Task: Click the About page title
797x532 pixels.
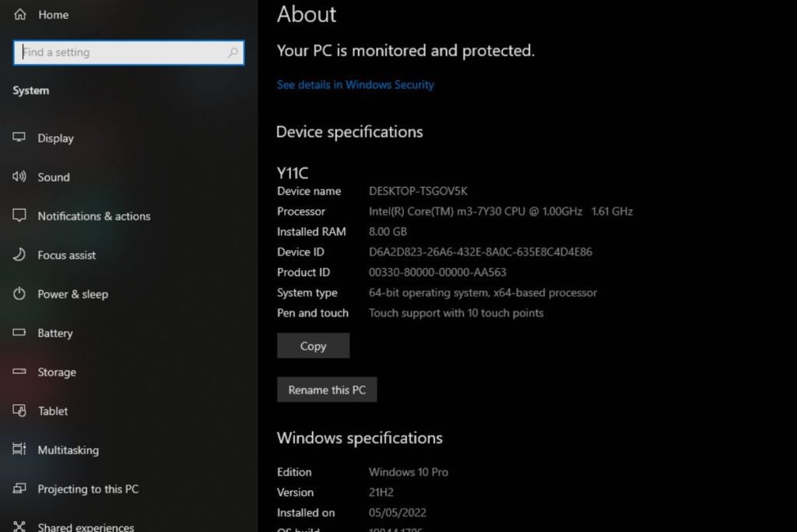Action: click(307, 14)
